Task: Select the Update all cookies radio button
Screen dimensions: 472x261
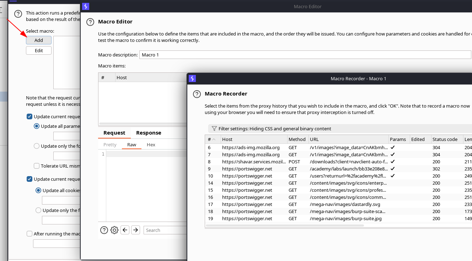Action: coord(38,190)
